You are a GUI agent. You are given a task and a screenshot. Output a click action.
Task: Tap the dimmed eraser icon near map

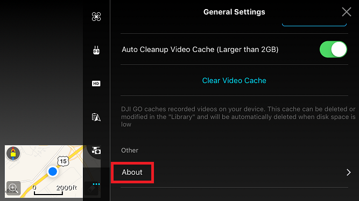(x=91, y=189)
